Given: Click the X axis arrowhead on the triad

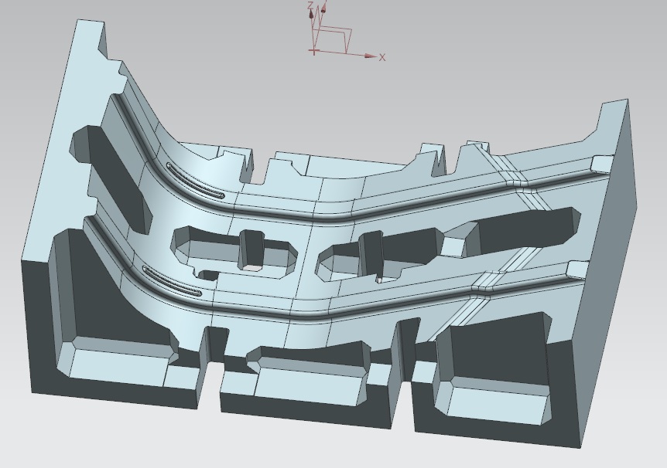Looking at the screenshot, I should point(371,56).
